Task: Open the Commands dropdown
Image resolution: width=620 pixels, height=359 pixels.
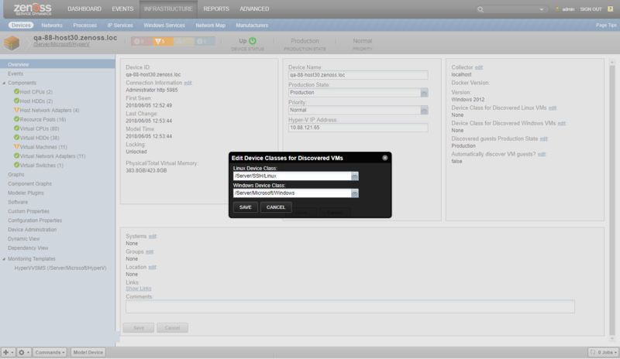Action: [x=50, y=352]
